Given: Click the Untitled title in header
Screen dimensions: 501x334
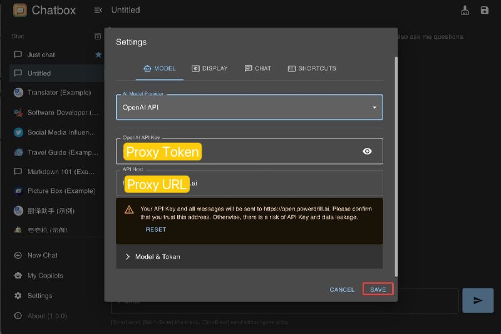Looking at the screenshot, I should tap(126, 10).
